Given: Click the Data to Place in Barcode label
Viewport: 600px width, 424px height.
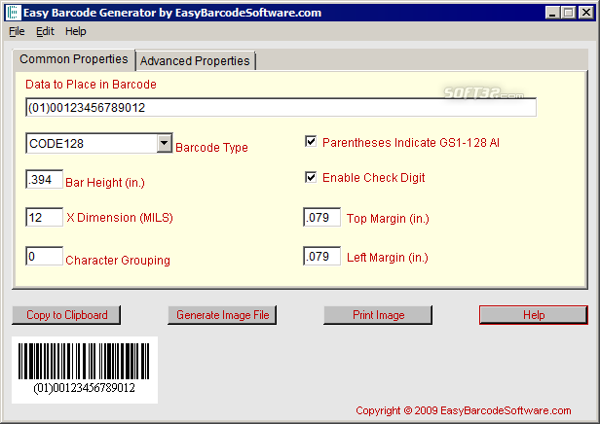Looking at the screenshot, I should point(91,84).
